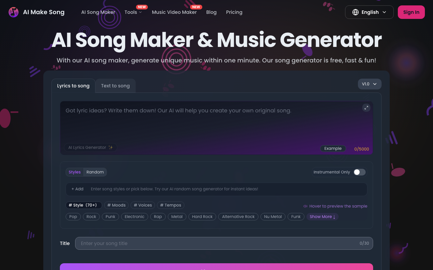Screen dimensions: 433x270
Task: Expand the lyrics box with expand icon
Action: tap(366, 108)
